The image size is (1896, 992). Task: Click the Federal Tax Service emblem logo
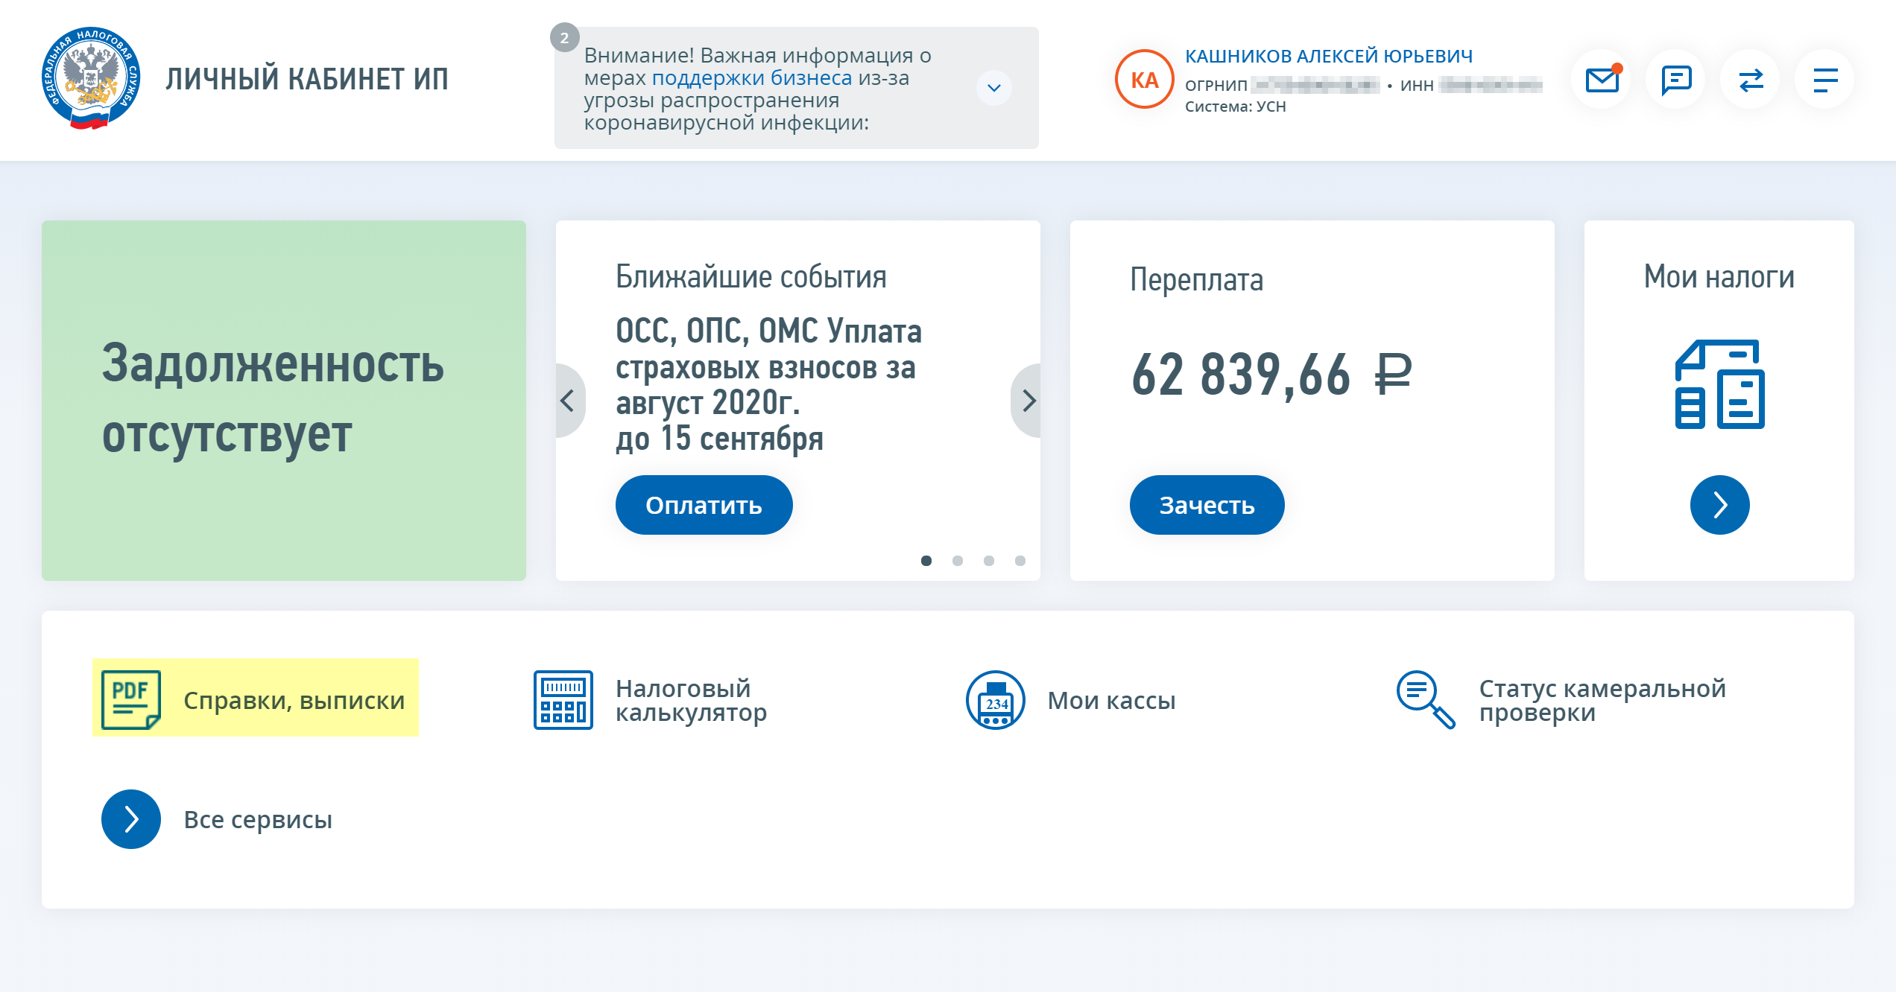tap(91, 78)
